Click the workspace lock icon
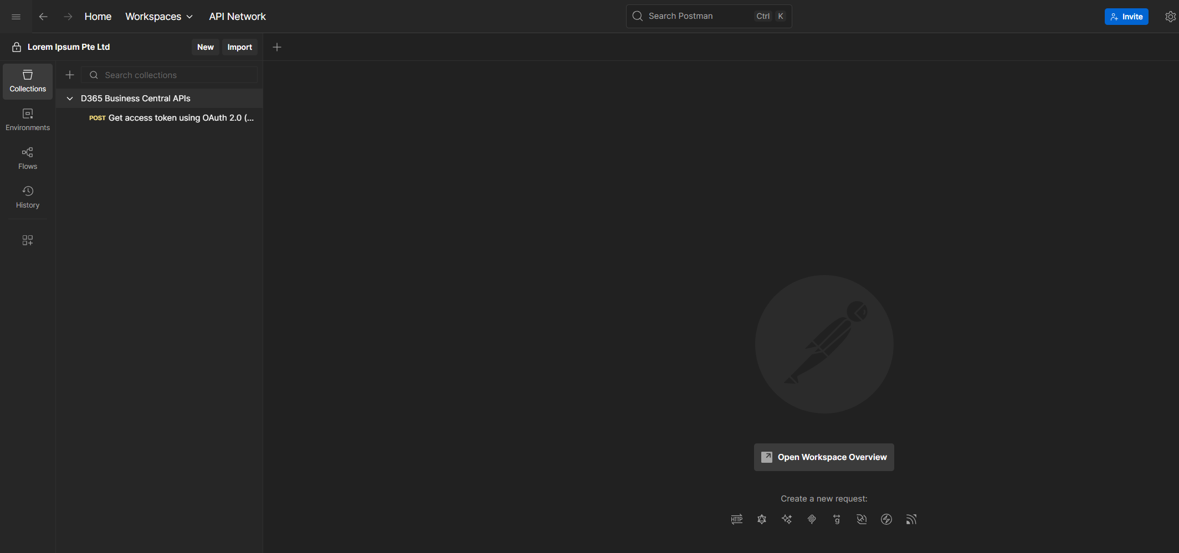The height and width of the screenshot is (553, 1179). pyautogui.click(x=17, y=47)
